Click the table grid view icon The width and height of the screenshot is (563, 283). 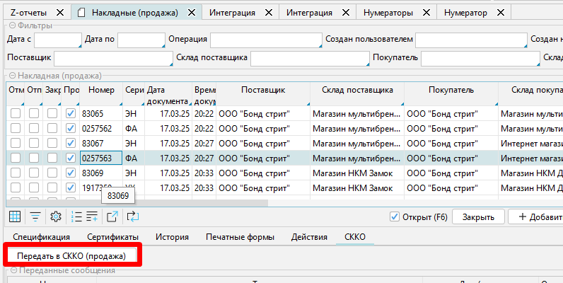click(x=14, y=216)
